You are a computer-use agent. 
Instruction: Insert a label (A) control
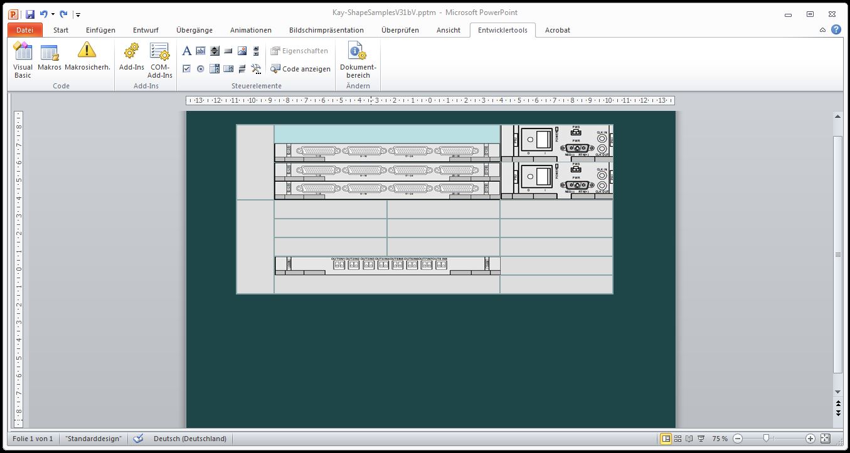tap(187, 51)
